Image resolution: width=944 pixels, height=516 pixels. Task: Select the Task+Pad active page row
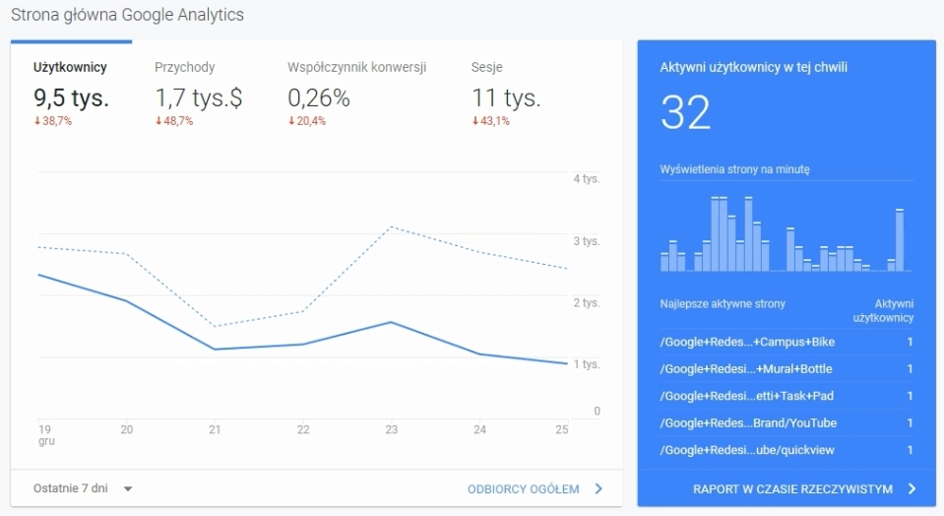746,396
